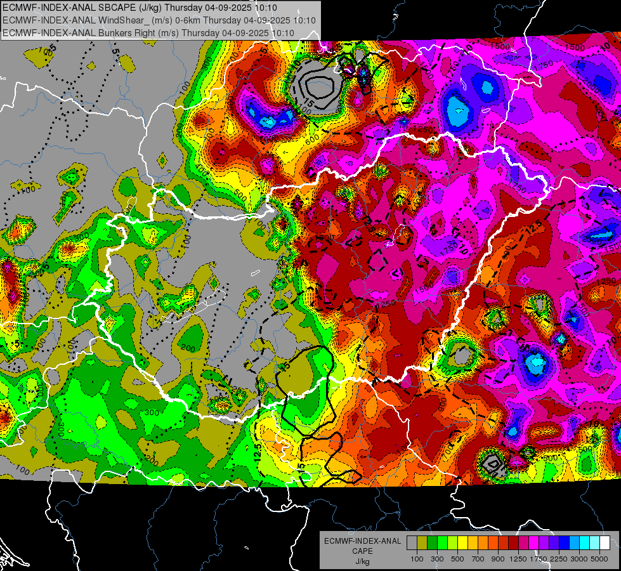This screenshot has width=621, height=571.
Task: Click the bright magenta legend swatch
Action: click(x=534, y=542)
